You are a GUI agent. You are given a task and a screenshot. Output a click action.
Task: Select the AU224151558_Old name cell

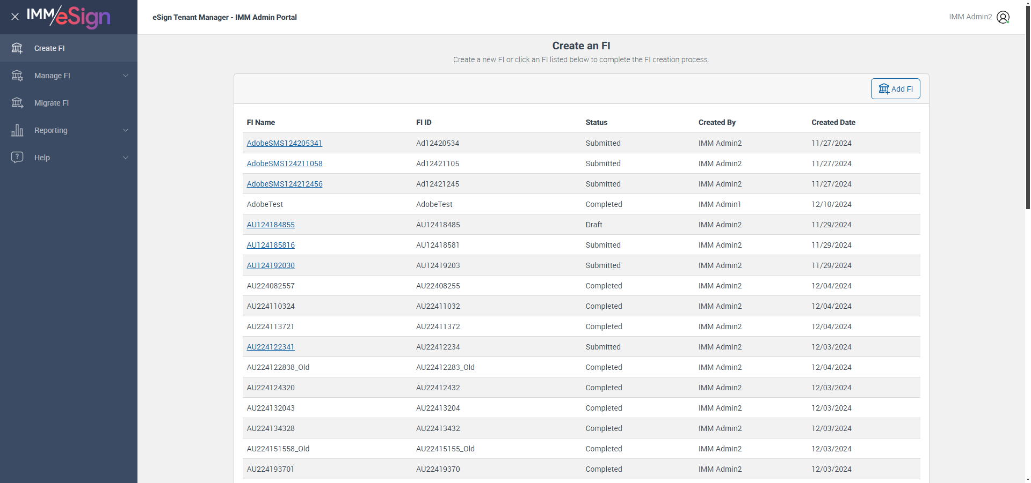coord(278,449)
